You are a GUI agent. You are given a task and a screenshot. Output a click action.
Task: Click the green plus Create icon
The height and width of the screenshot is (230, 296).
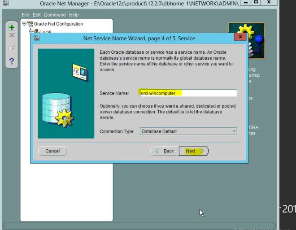point(12,27)
